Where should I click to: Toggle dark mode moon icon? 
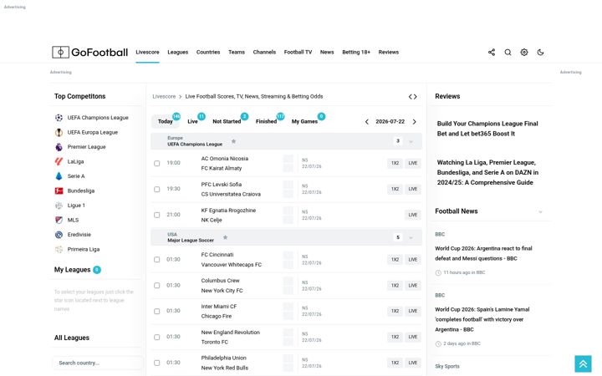540,52
